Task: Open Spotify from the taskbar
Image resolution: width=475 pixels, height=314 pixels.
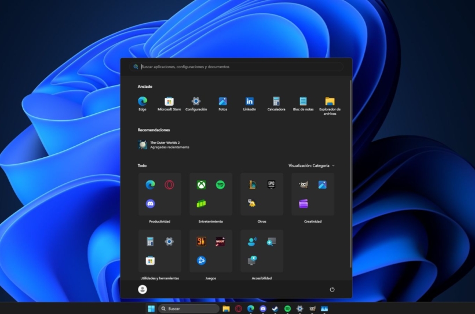Action: [287, 309]
